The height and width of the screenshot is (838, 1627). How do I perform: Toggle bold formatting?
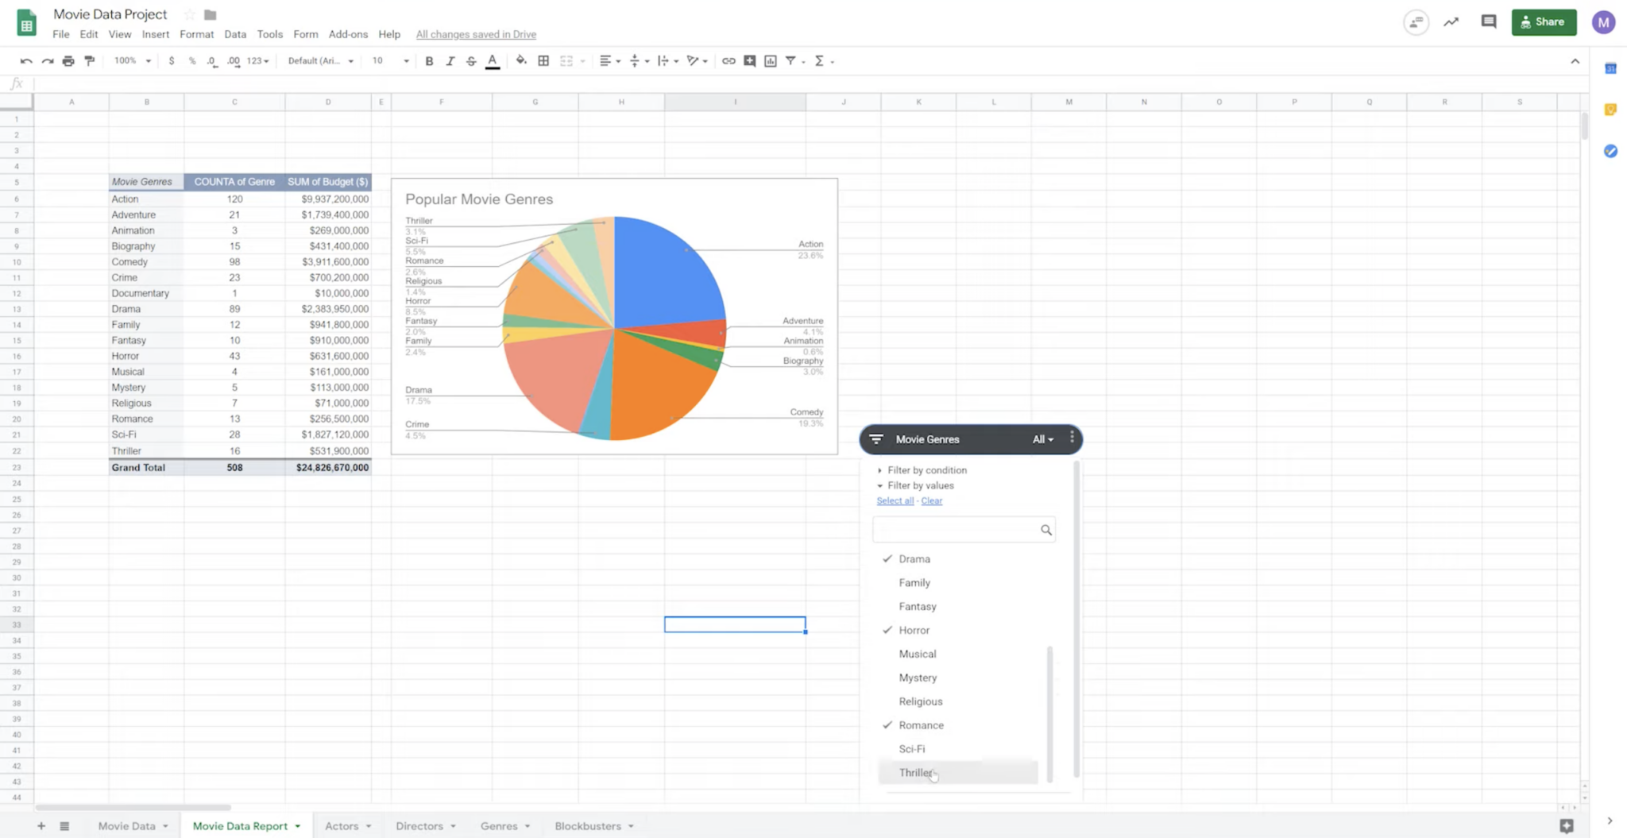(429, 60)
